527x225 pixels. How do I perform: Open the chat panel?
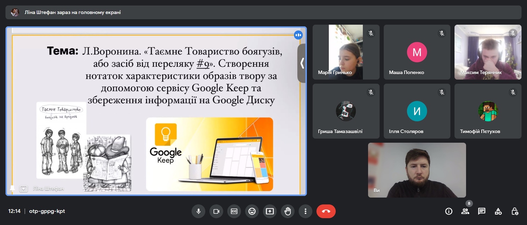point(482,211)
